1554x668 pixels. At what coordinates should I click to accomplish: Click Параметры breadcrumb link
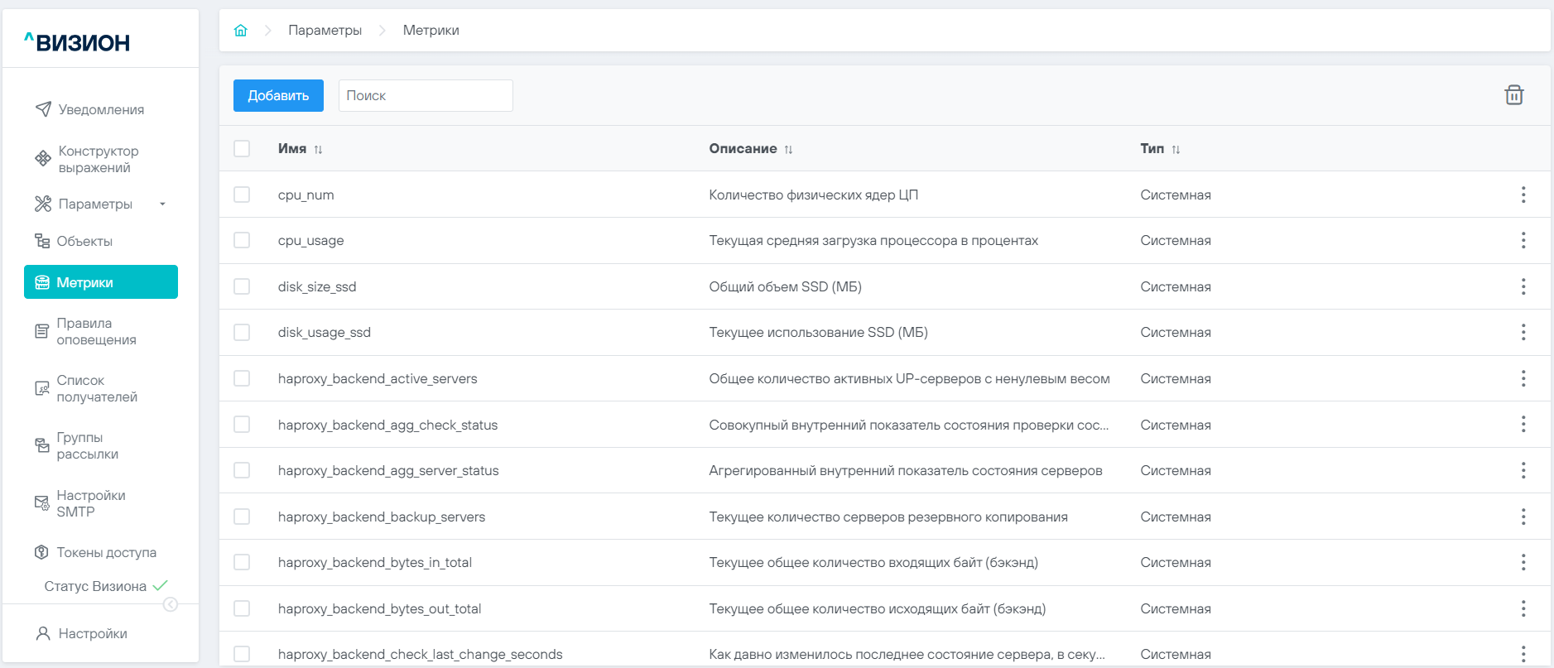325,31
